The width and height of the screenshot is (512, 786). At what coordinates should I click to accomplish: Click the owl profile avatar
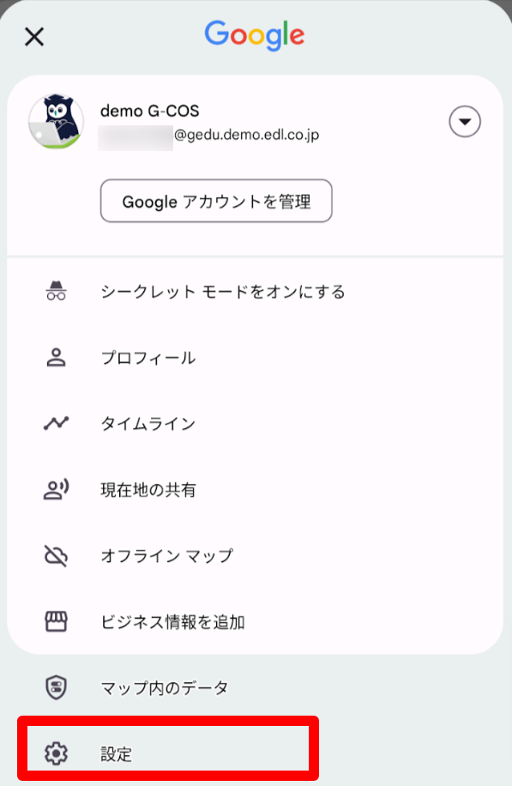coord(56,121)
